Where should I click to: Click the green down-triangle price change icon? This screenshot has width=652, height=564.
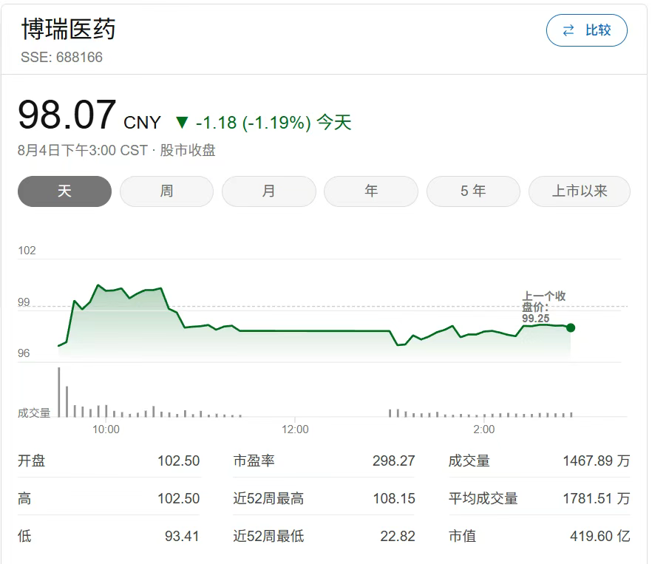[x=182, y=122]
